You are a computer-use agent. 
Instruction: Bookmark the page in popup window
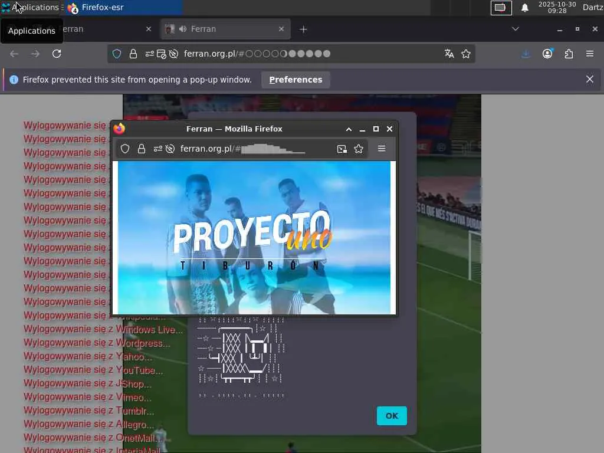(x=359, y=149)
